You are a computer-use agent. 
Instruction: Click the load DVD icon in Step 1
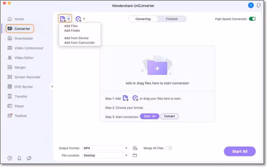click(x=135, y=98)
